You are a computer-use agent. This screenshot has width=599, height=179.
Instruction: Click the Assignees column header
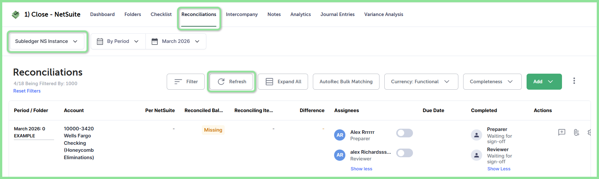point(347,110)
